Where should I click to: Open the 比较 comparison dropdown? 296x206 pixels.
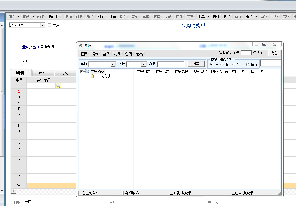tap(144, 64)
